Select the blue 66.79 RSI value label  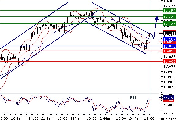[168, 98]
